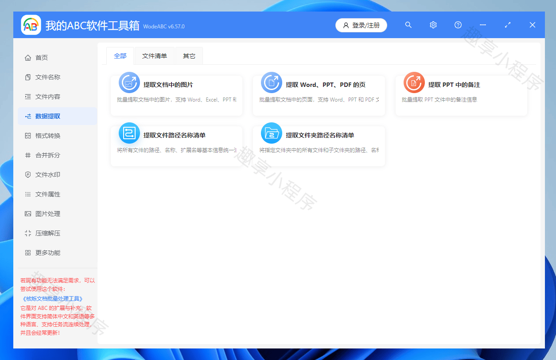Click the 文件名称 sidebar icon
The image size is (556, 360).
click(28, 77)
